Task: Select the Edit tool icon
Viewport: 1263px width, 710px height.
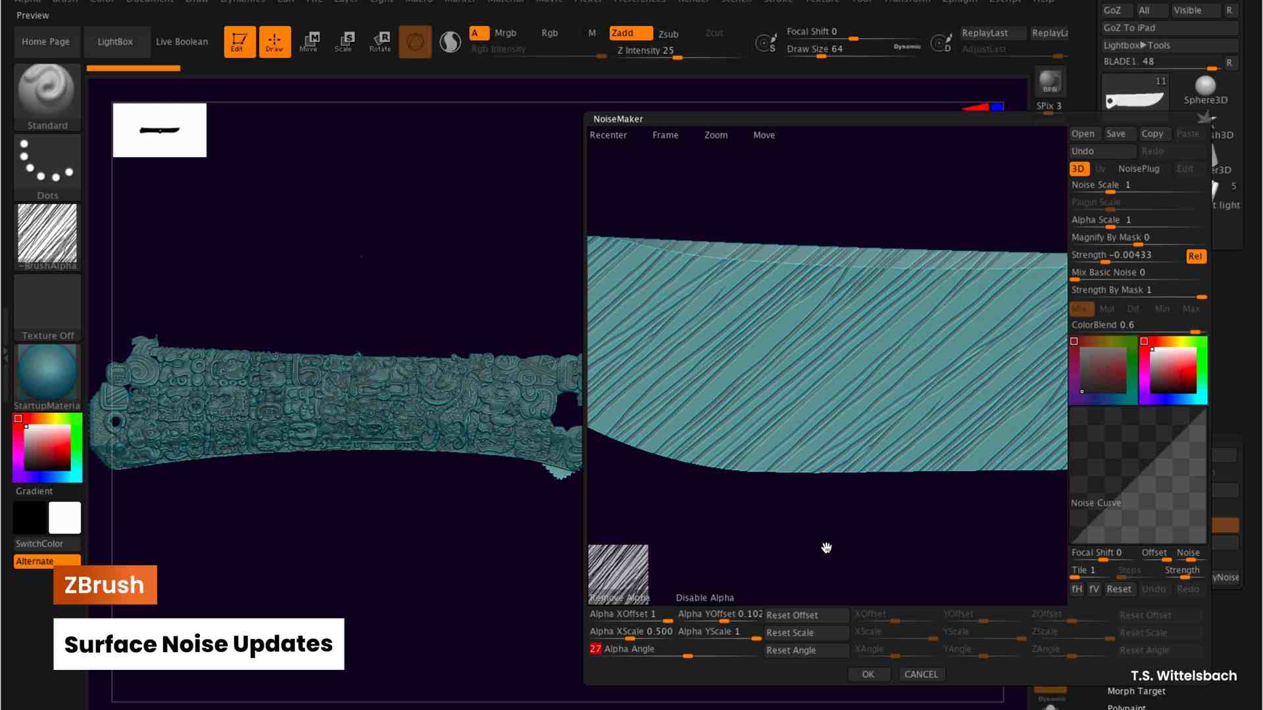Action: (x=239, y=41)
